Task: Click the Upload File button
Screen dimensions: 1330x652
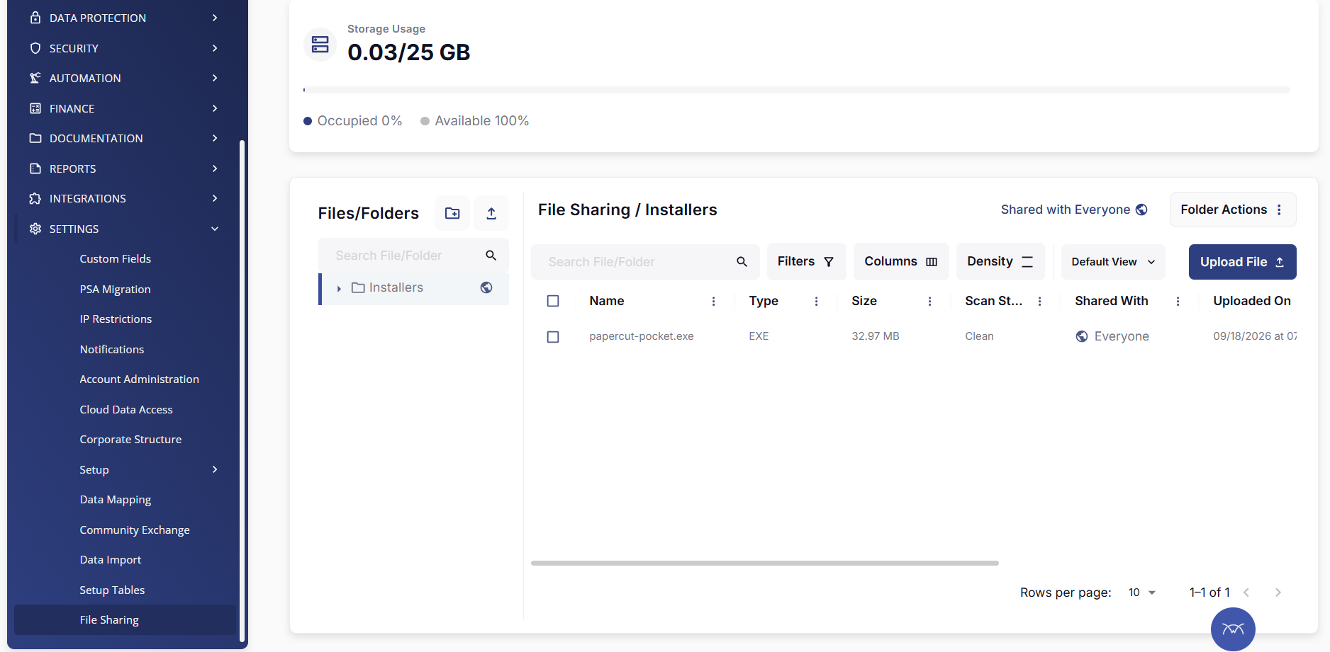Action: pos(1243,262)
